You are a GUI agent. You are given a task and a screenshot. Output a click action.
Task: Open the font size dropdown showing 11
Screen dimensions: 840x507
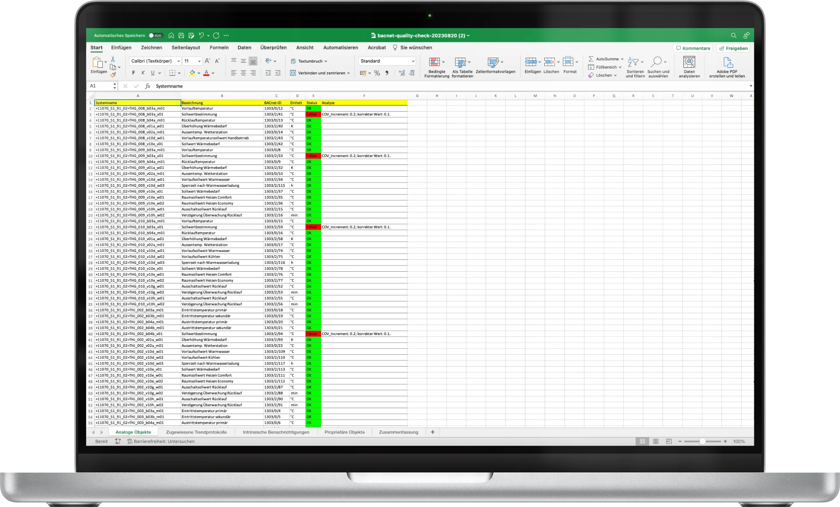pos(199,61)
